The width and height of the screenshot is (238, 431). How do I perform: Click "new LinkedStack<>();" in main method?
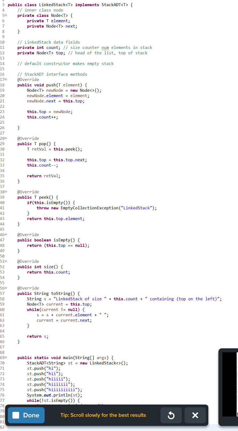point(104,363)
